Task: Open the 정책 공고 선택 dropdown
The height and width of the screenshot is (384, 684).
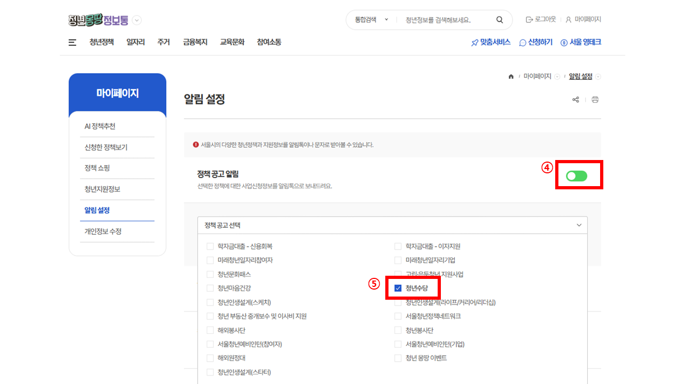Action: tap(392, 225)
